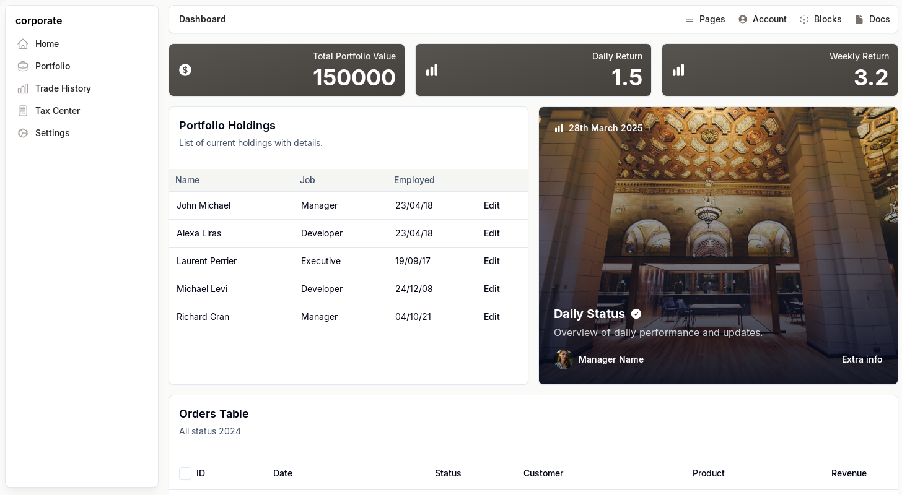
Task: Click the dollar icon on Total Portfolio Value
Action: tap(185, 70)
